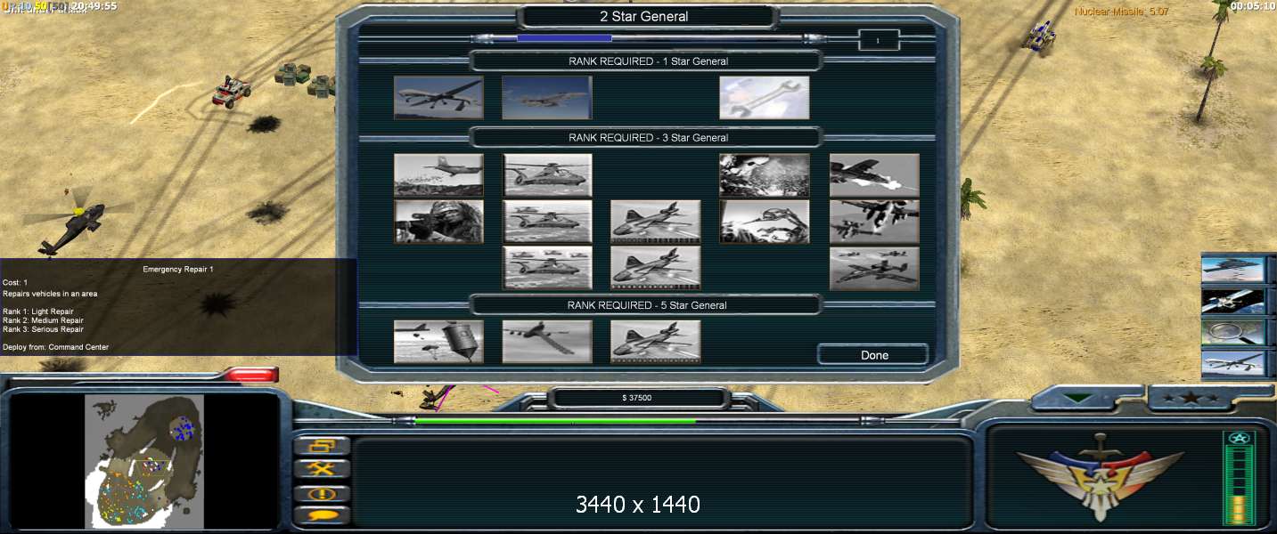Select the leftmost drone power under 1 Star General

point(438,97)
